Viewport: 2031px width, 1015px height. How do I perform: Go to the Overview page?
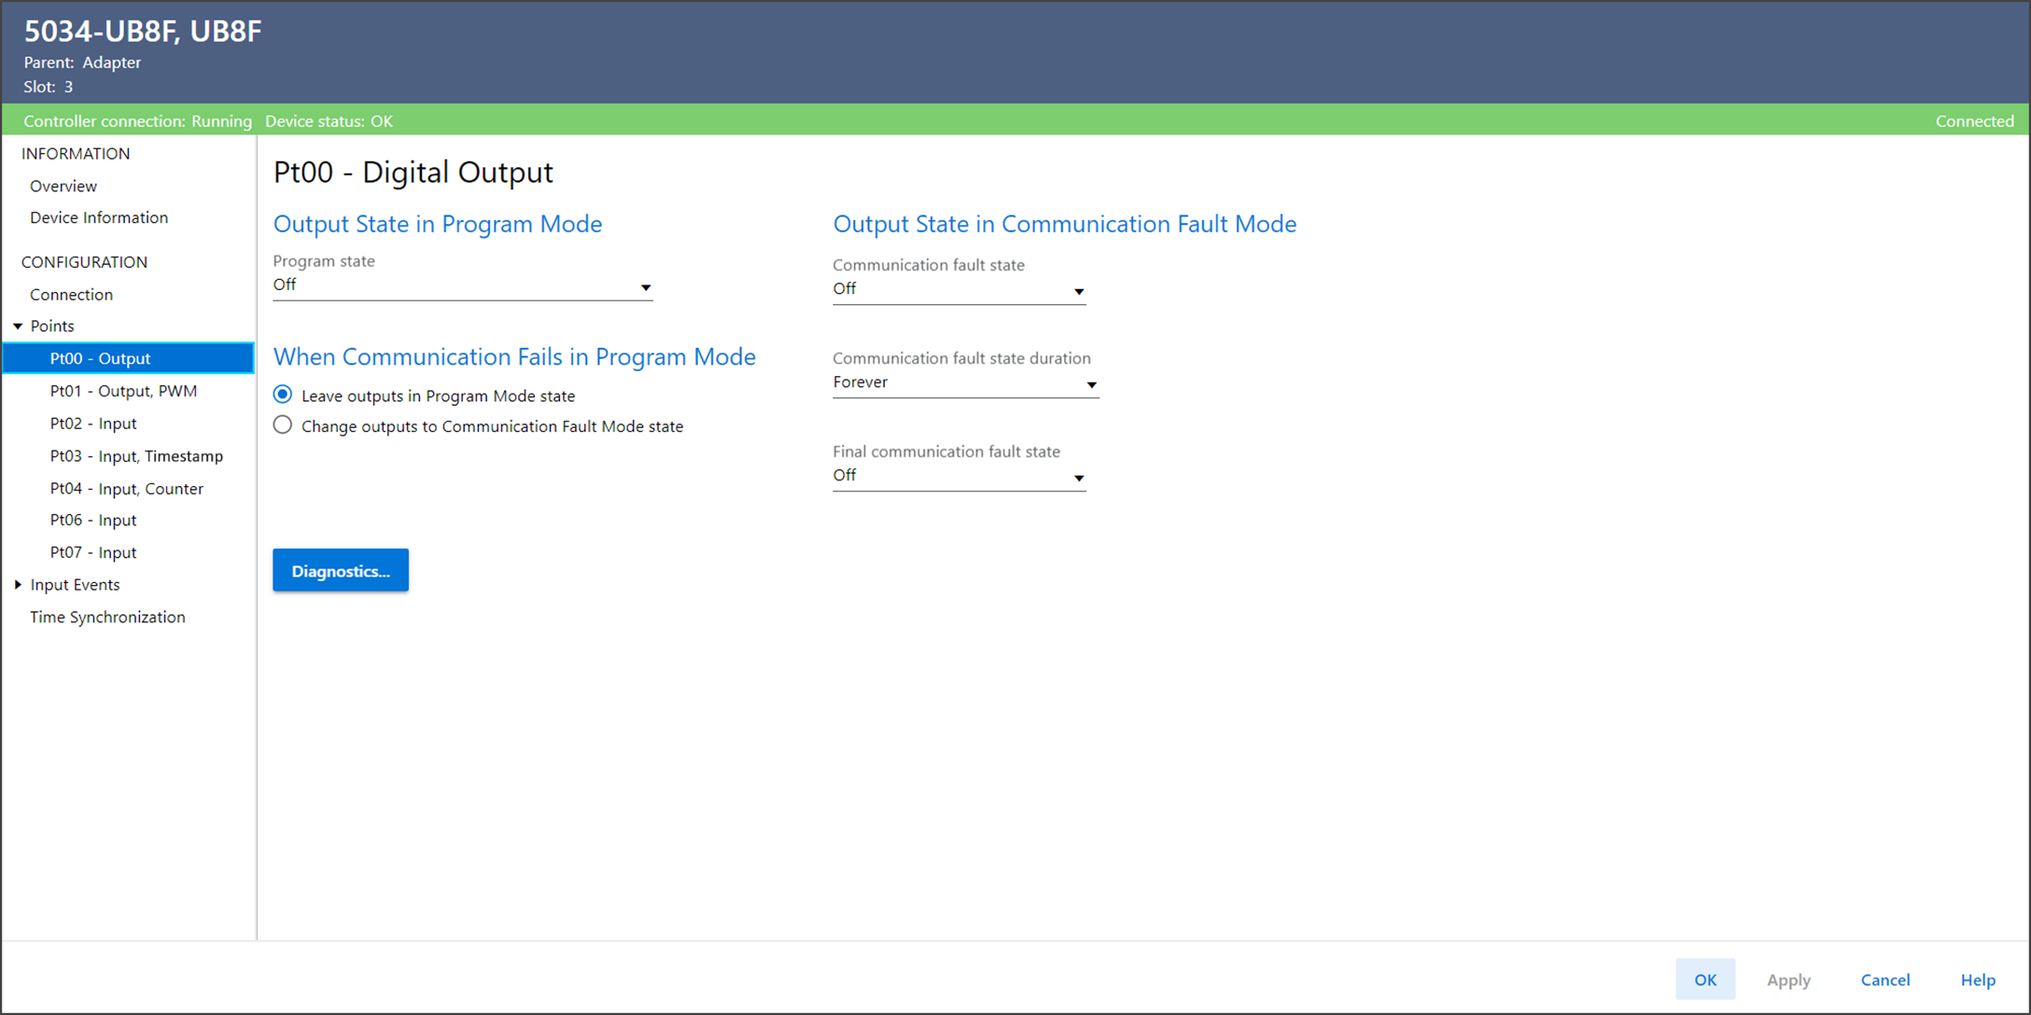coord(63,186)
